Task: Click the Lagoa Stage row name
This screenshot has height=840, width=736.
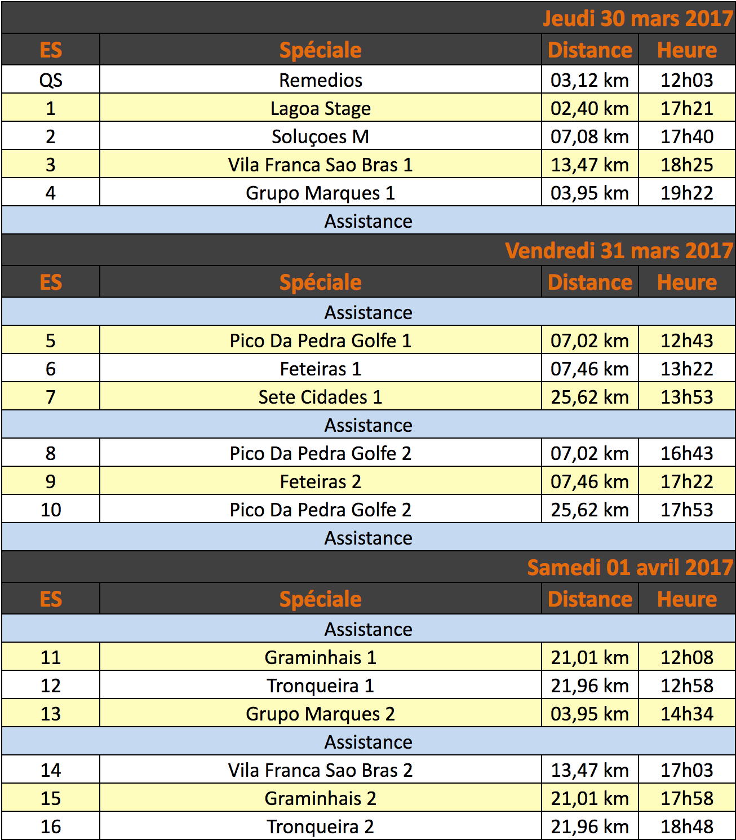Action: 320,108
